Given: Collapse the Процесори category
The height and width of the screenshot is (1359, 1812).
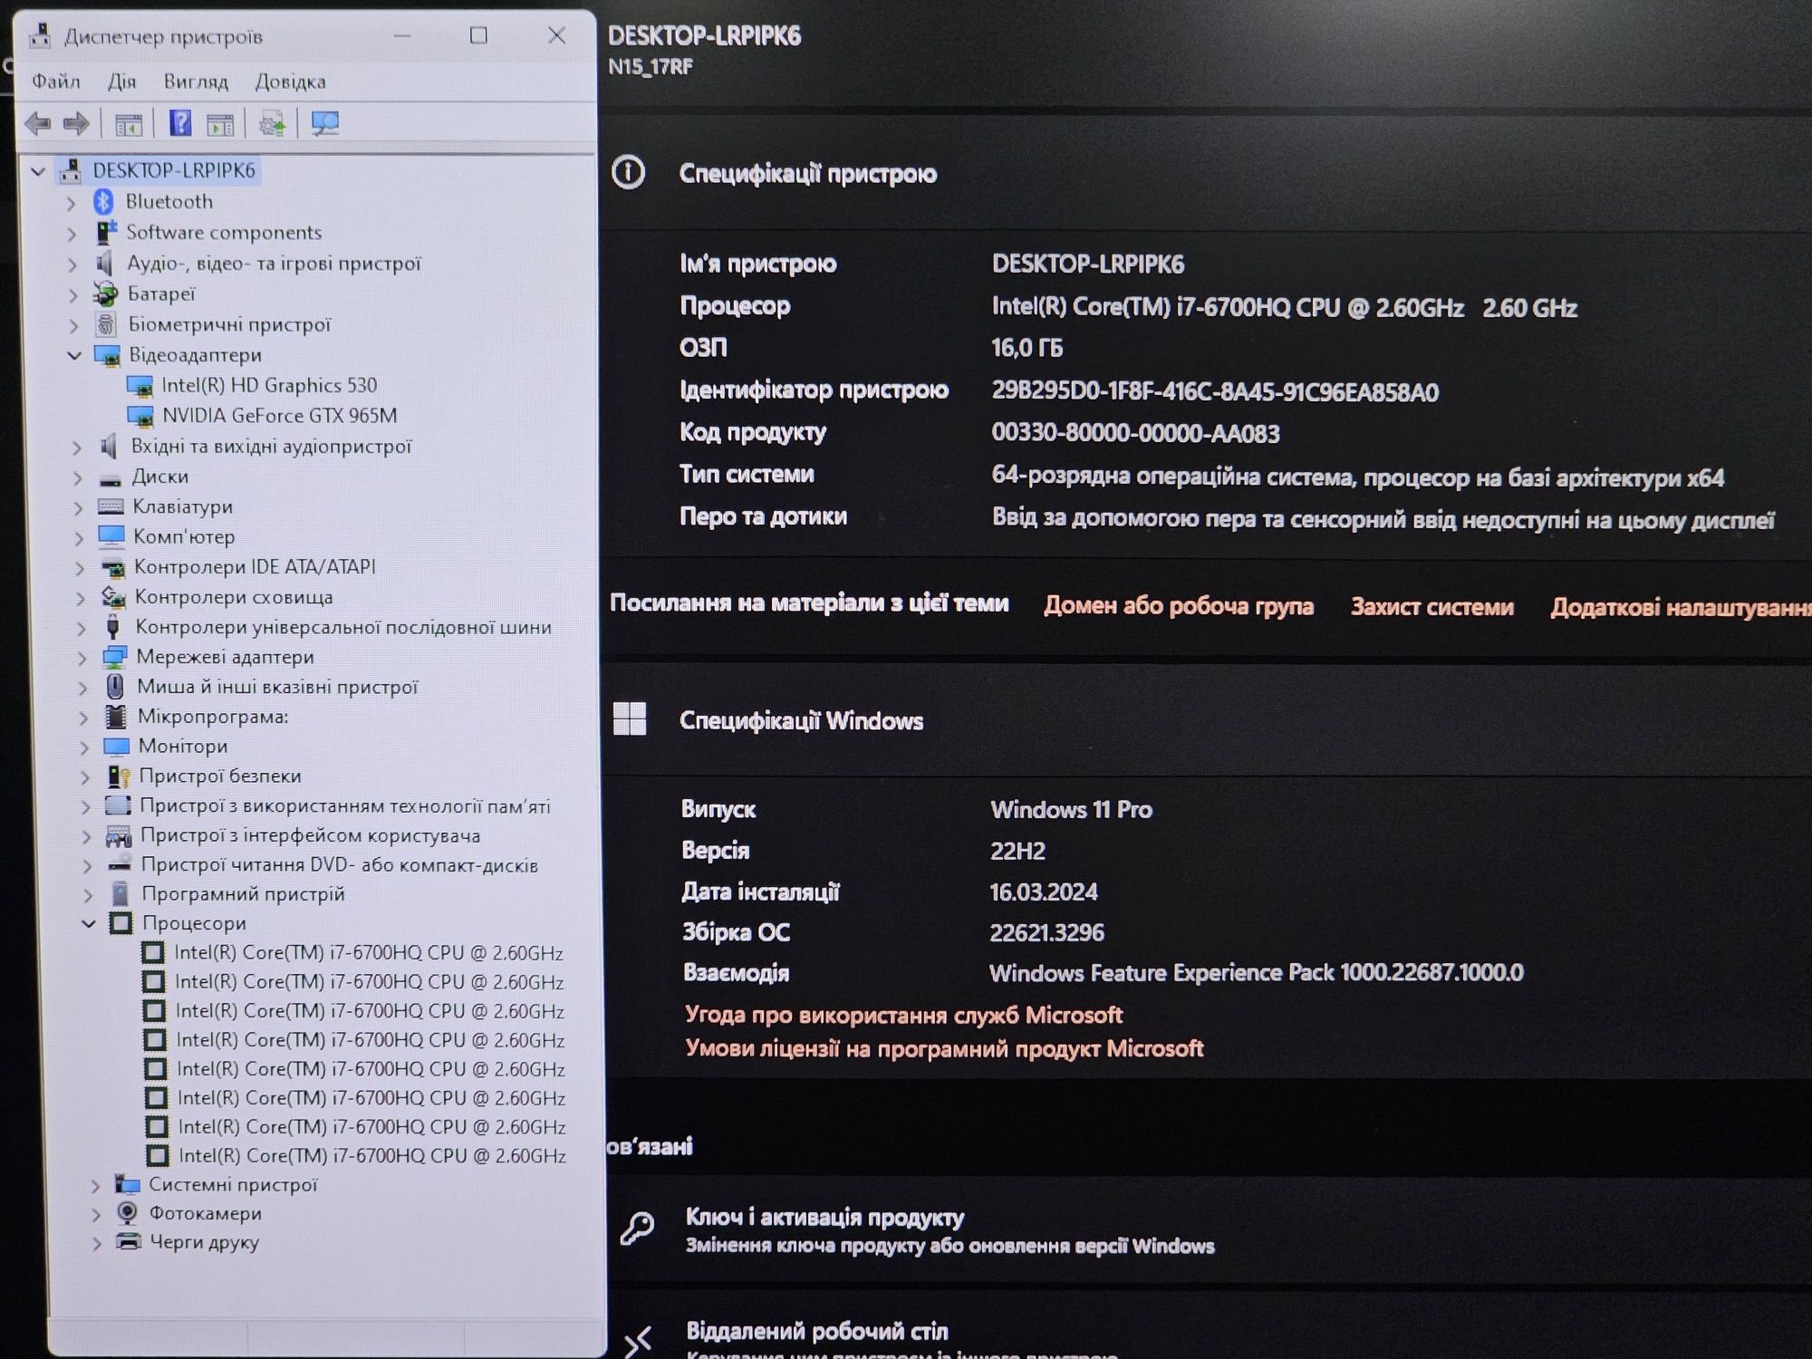Looking at the screenshot, I should [x=89, y=923].
